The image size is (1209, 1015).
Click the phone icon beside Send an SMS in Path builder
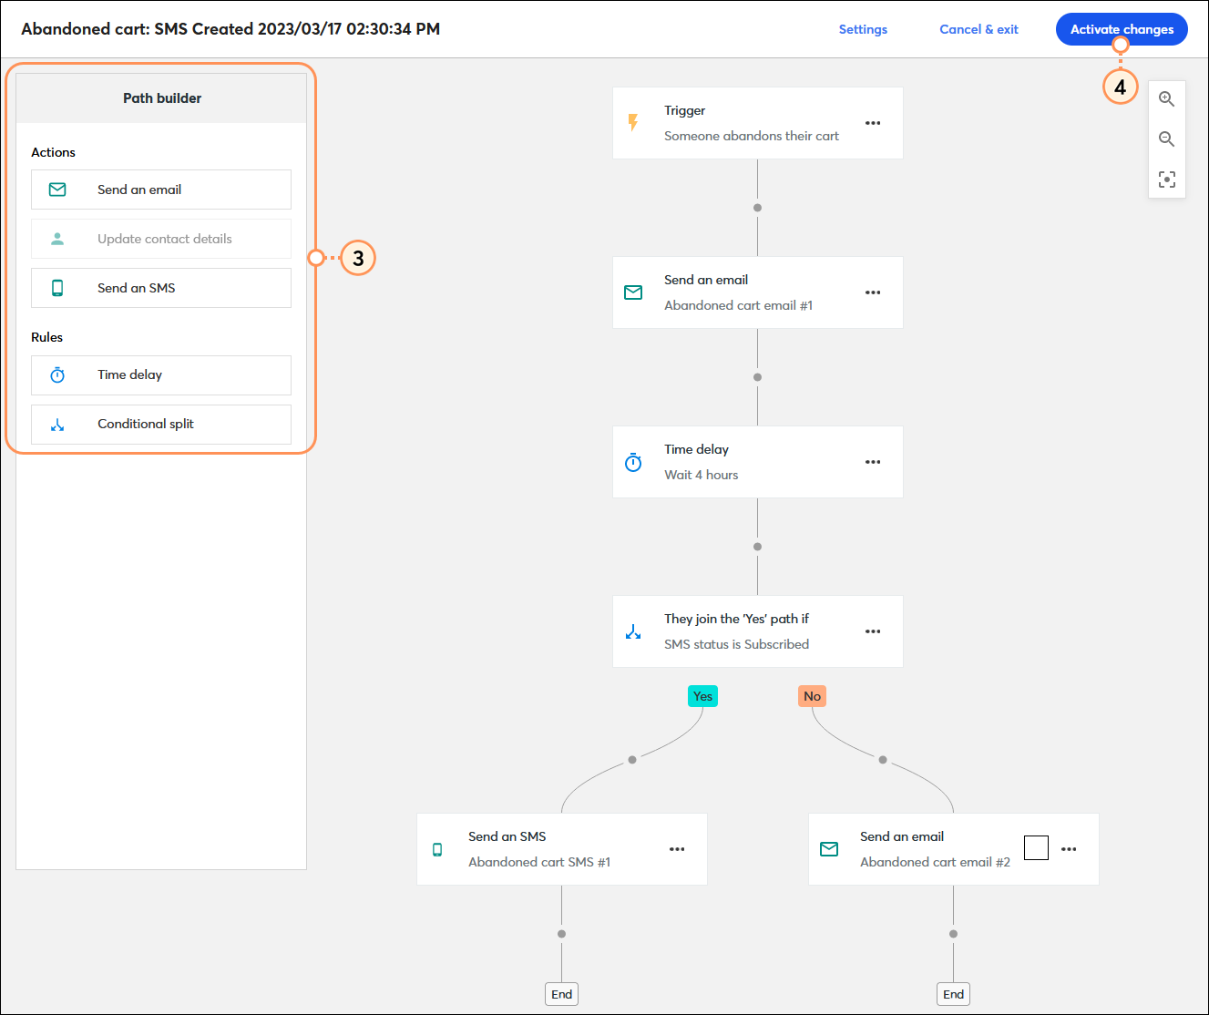[57, 288]
